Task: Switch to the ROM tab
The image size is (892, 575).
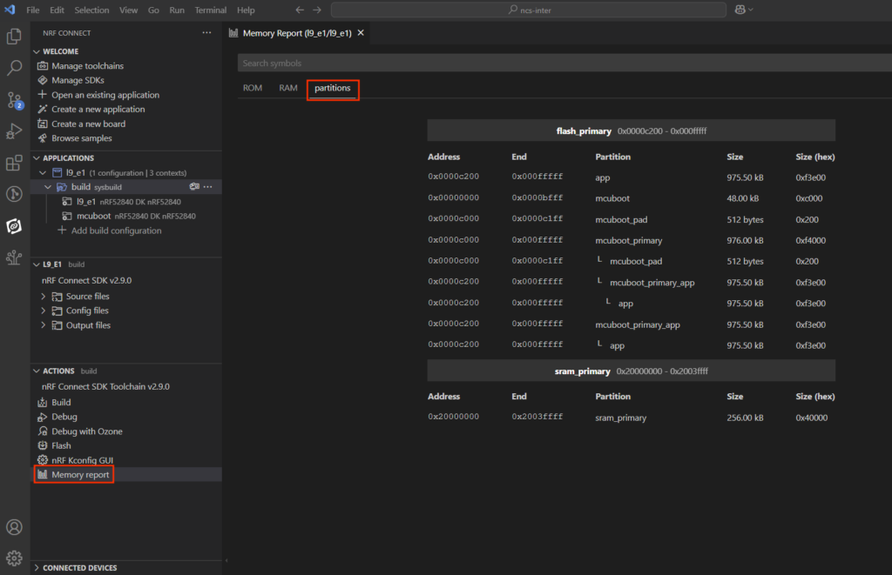Action: 253,88
